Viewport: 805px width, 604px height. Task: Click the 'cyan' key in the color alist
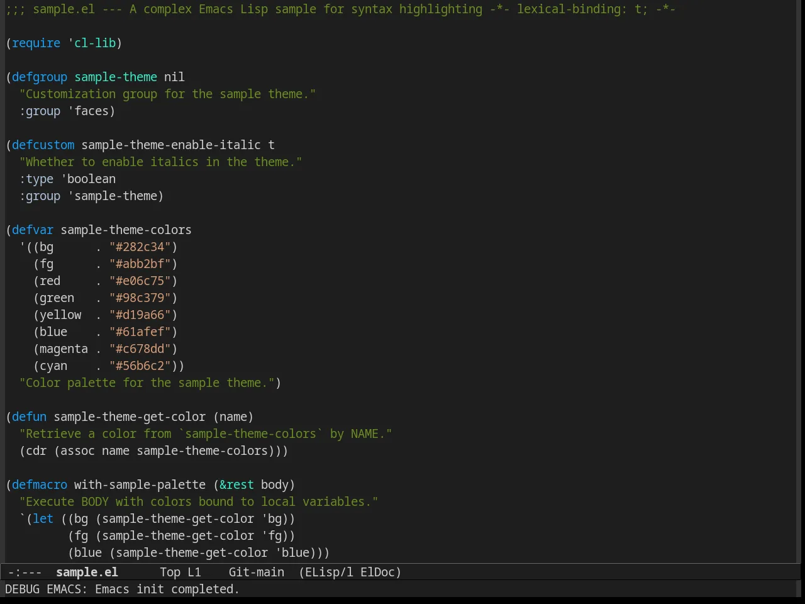tap(53, 366)
